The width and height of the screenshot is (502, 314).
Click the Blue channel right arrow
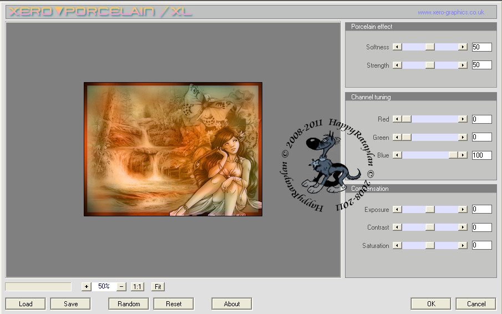point(463,155)
